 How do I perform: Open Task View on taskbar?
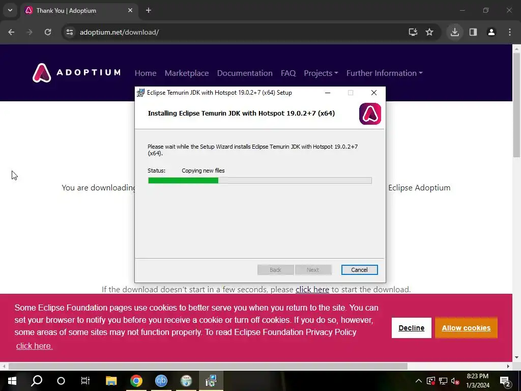[85, 381]
